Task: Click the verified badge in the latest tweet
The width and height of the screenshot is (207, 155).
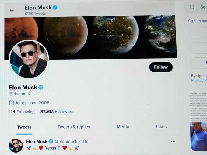Action: point(51,141)
